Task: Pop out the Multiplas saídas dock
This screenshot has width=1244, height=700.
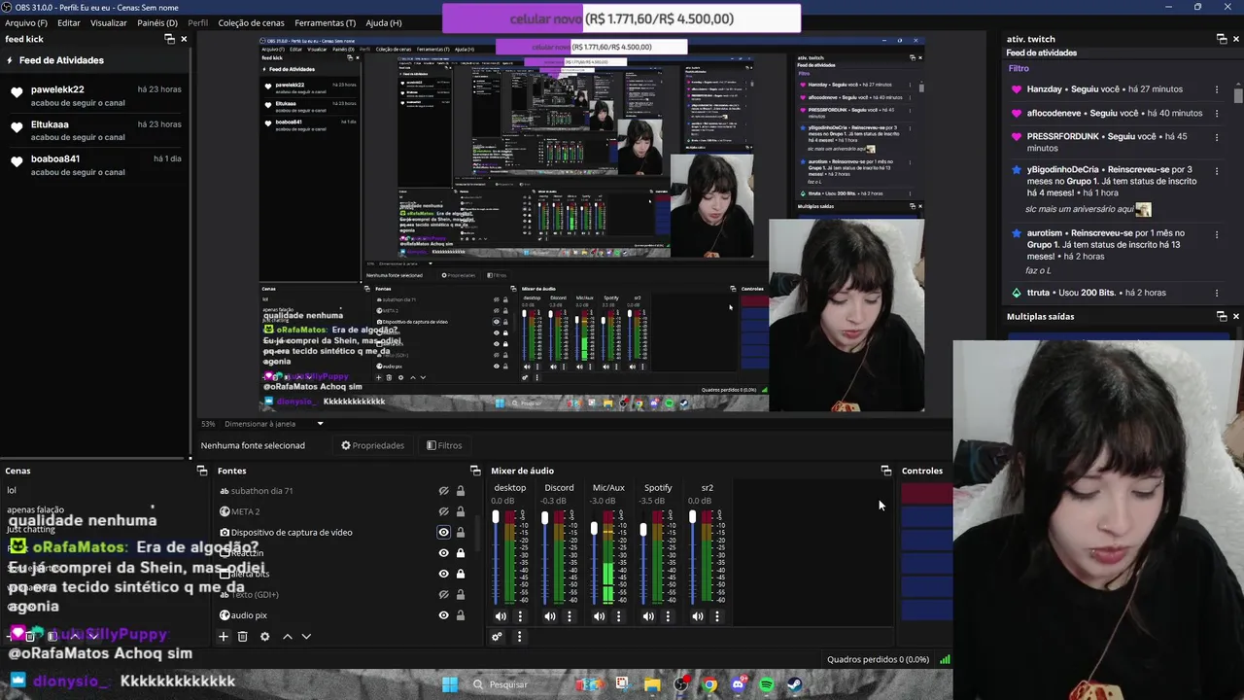Action: 1222,316
